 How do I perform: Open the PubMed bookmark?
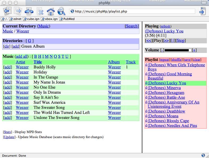[x=67, y=19]
